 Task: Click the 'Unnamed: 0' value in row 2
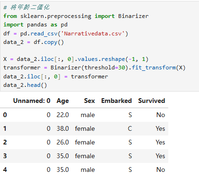tap(49, 142)
